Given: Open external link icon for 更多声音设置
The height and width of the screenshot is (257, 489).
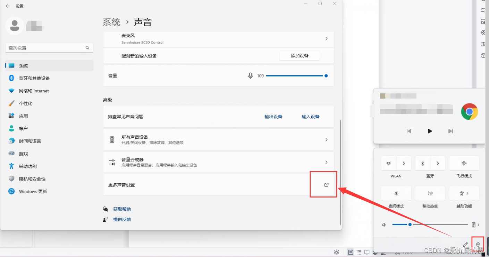Looking at the screenshot, I should pyautogui.click(x=326, y=185).
